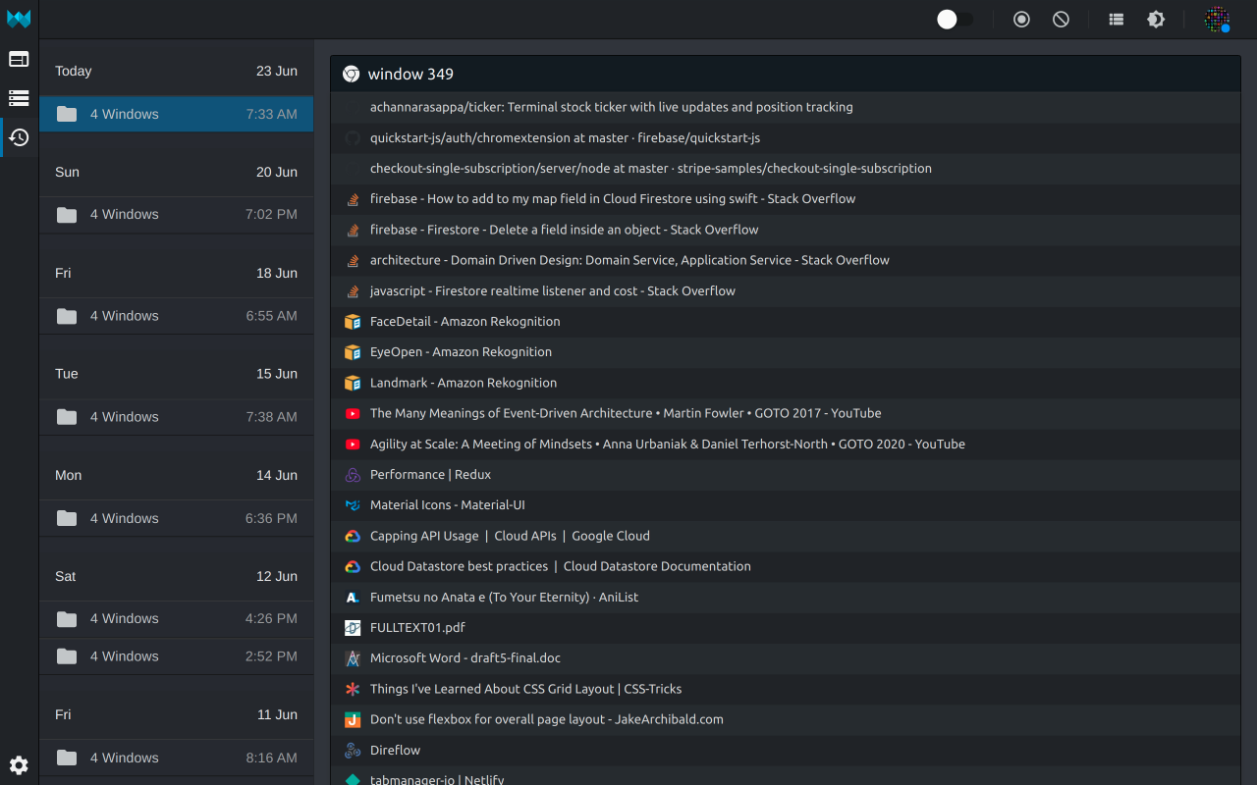Open the windows overview sidebar icon

[19, 59]
